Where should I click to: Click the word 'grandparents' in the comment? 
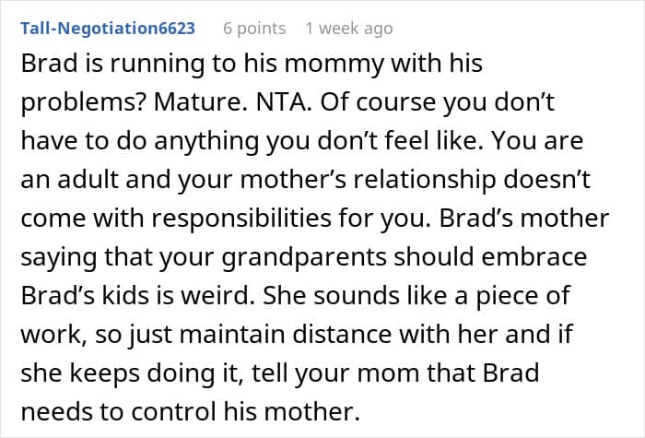[304, 257]
